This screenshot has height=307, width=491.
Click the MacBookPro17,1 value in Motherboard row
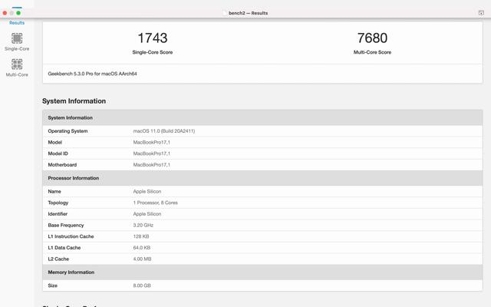click(x=152, y=165)
